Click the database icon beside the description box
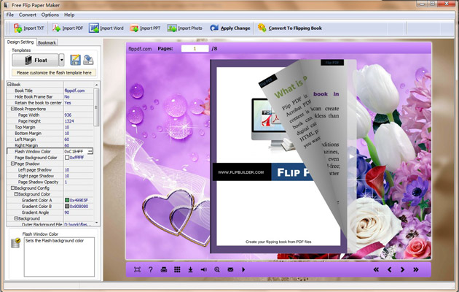The height and width of the screenshot is (292, 459). coord(15,243)
